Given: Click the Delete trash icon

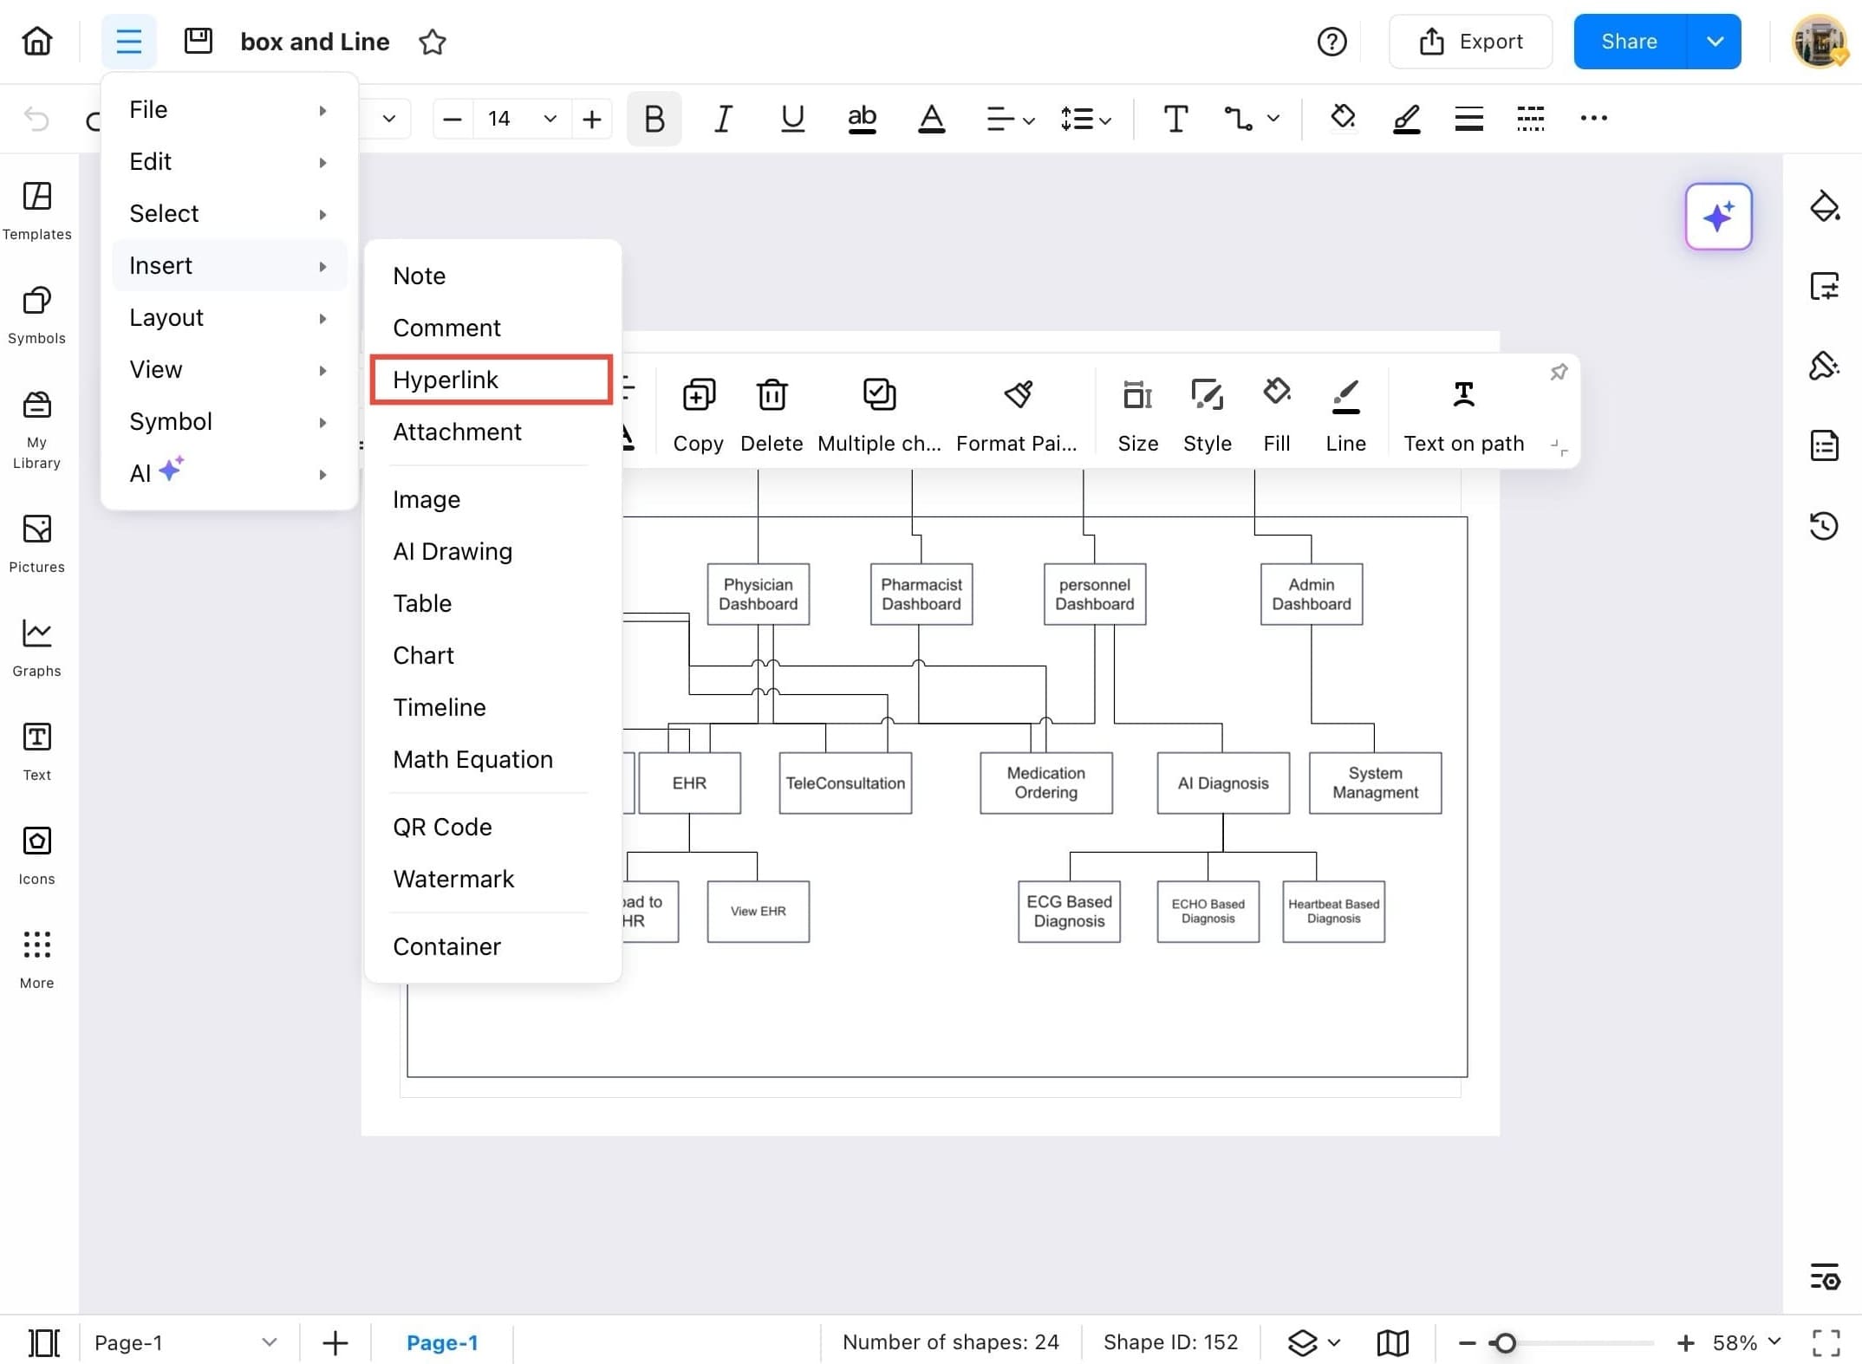Looking at the screenshot, I should point(771,395).
